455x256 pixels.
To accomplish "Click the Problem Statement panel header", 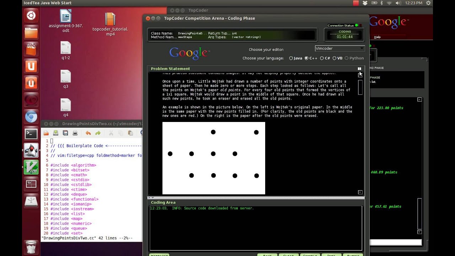I will (x=256, y=69).
